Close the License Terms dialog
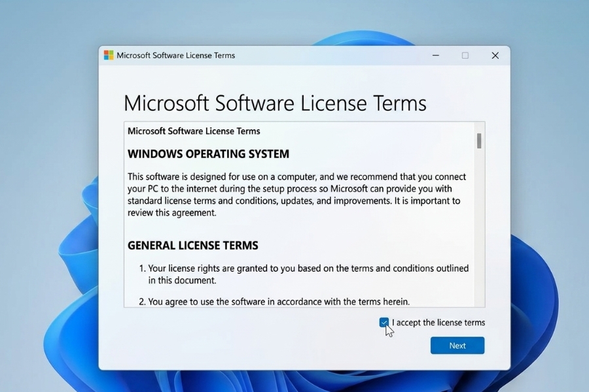 pos(495,56)
